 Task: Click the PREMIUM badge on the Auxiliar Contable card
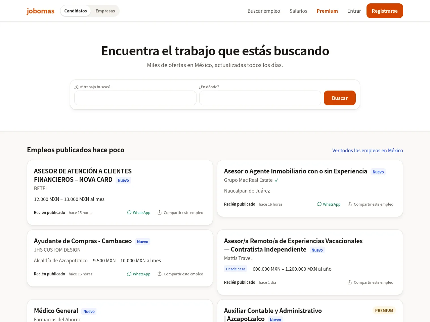384,310
